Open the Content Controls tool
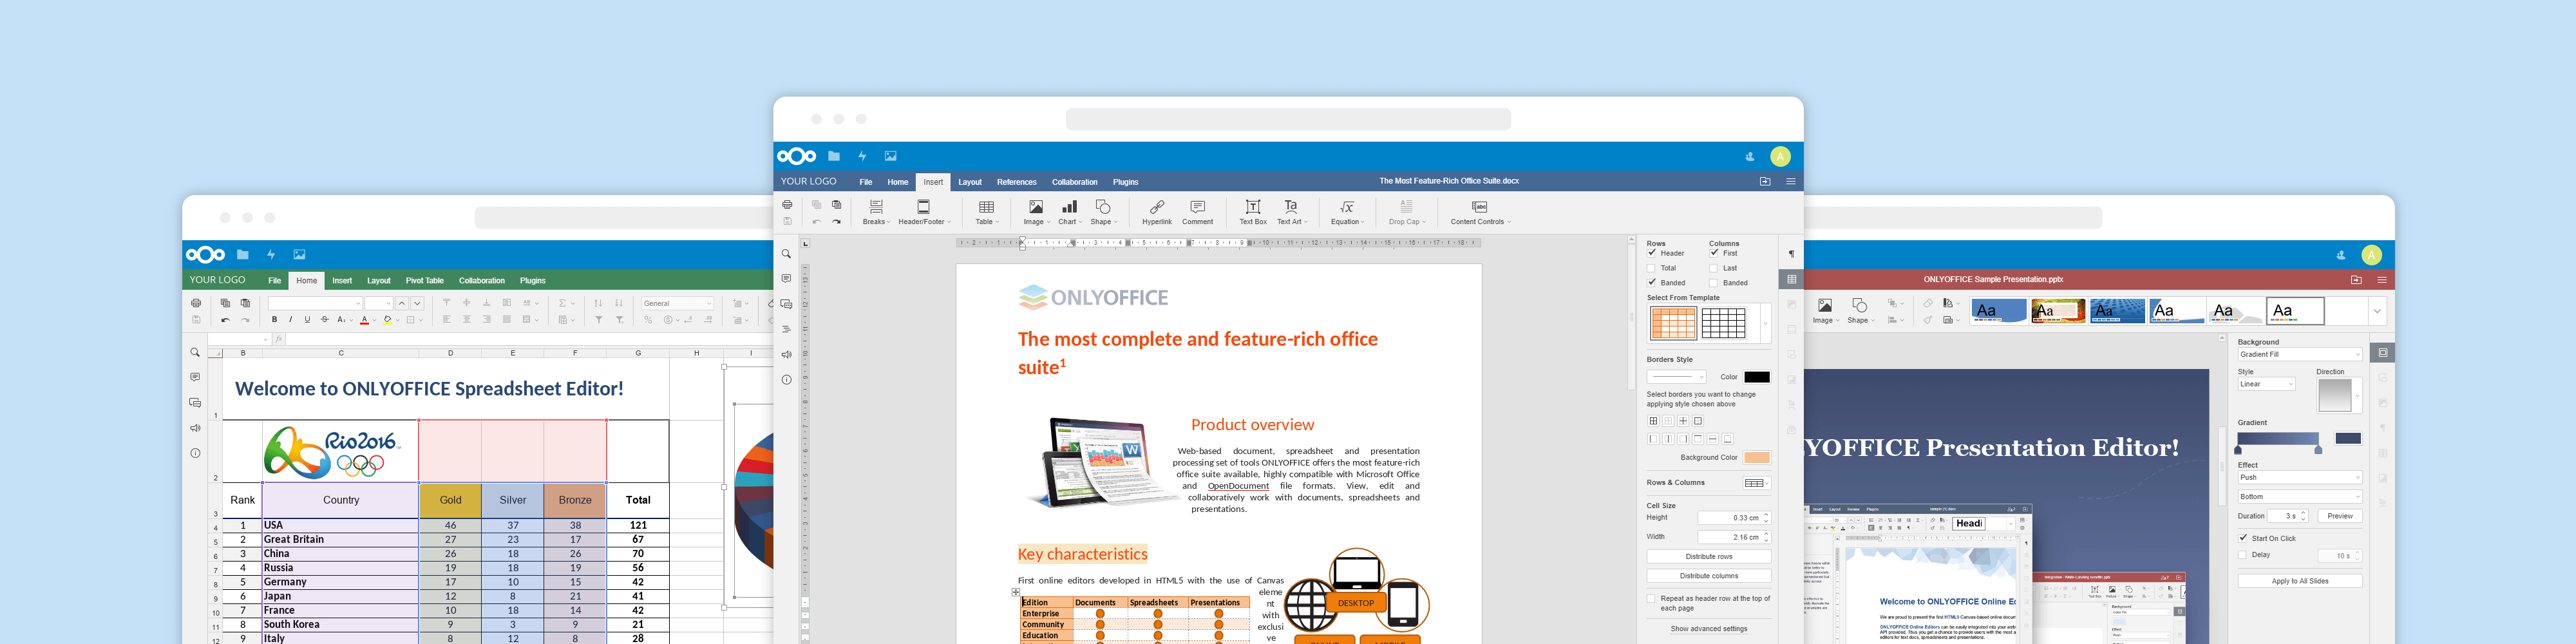The height and width of the screenshot is (644, 2576). pos(1479,212)
